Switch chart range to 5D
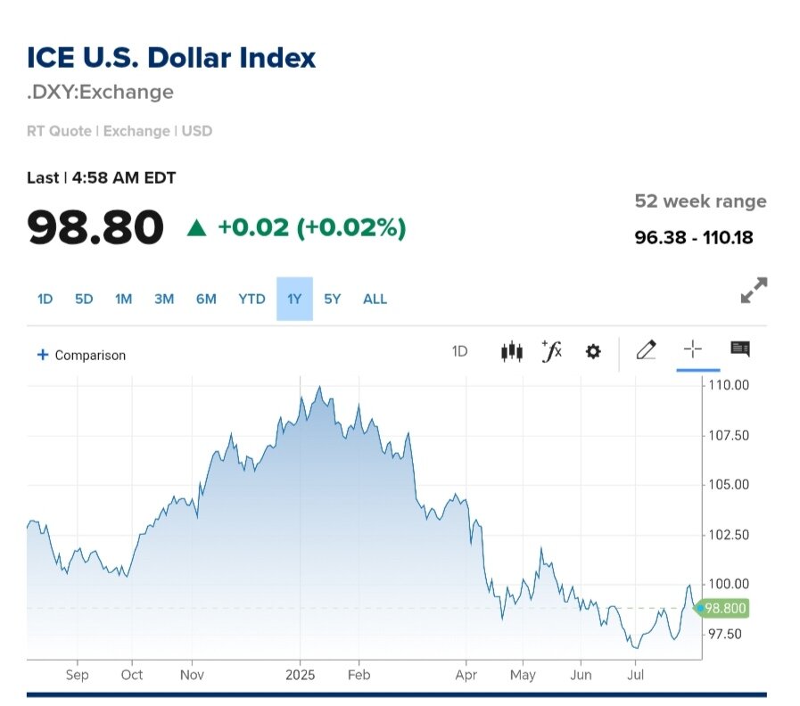 point(84,299)
